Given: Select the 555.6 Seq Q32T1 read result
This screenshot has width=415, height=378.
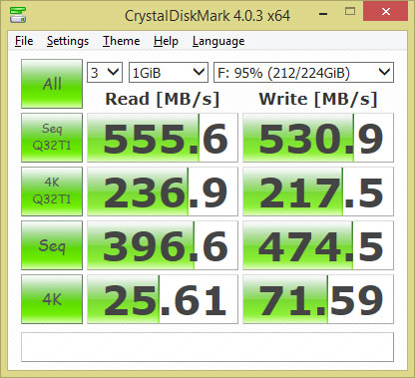Looking at the screenshot, I should (163, 138).
